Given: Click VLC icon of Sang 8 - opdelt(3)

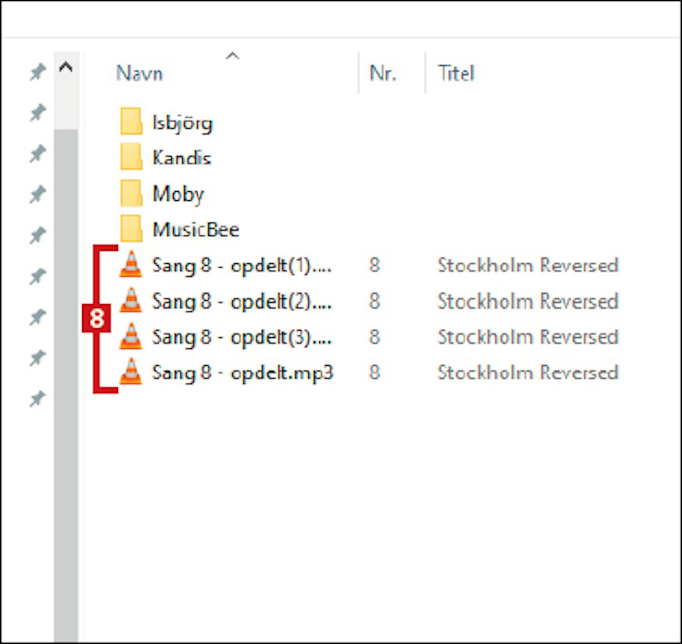Looking at the screenshot, I should click(131, 337).
